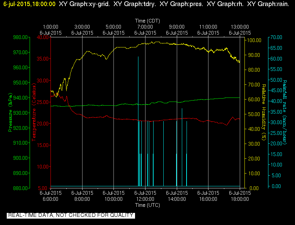Click the 980.00 pressure axis value
Image resolution: width=295 pixels, height=225 pixels.
20,37
